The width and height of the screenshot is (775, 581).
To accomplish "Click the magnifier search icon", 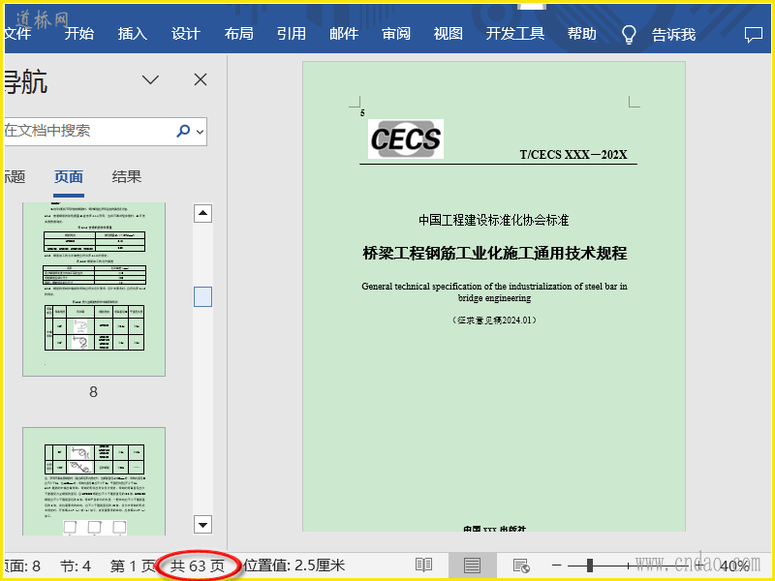I will tap(183, 131).
